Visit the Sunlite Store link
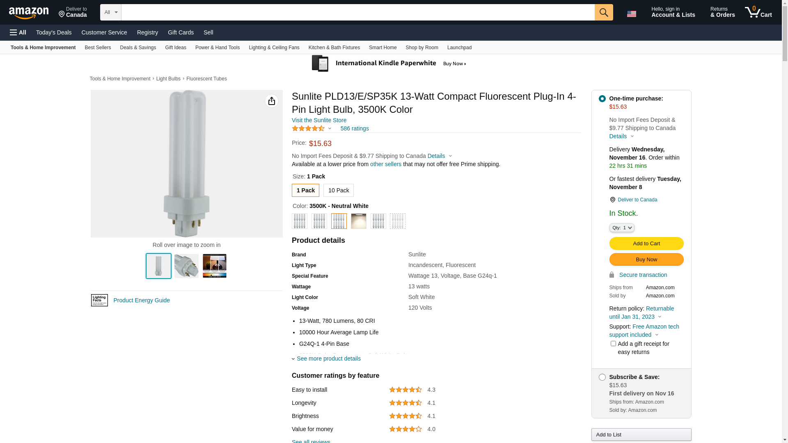 [x=319, y=120]
